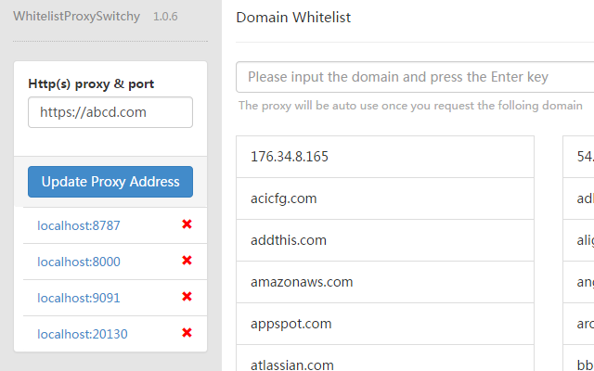Focus the Http(s) proxy & port field
594x371 pixels.
(110, 112)
